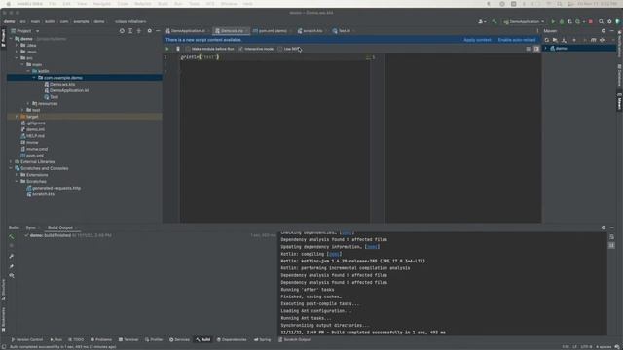
Task: Open editor tabs more options icon
Action: 537,31
